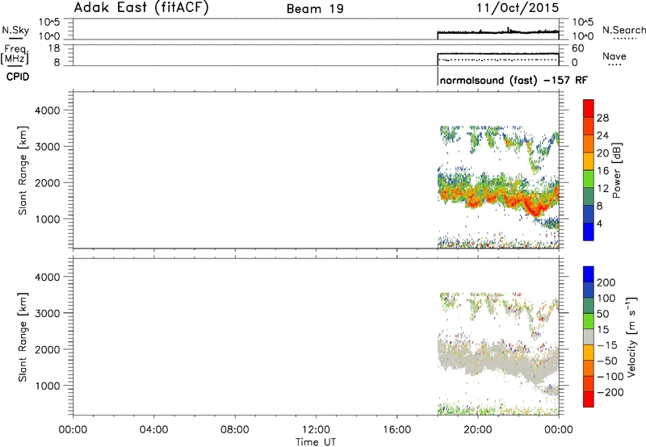The image size is (646, 447).
Task: Click the dotted line sample under Nave
Action: click(x=615, y=65)
